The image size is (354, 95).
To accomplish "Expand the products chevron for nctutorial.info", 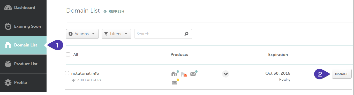I will point(226,74).
